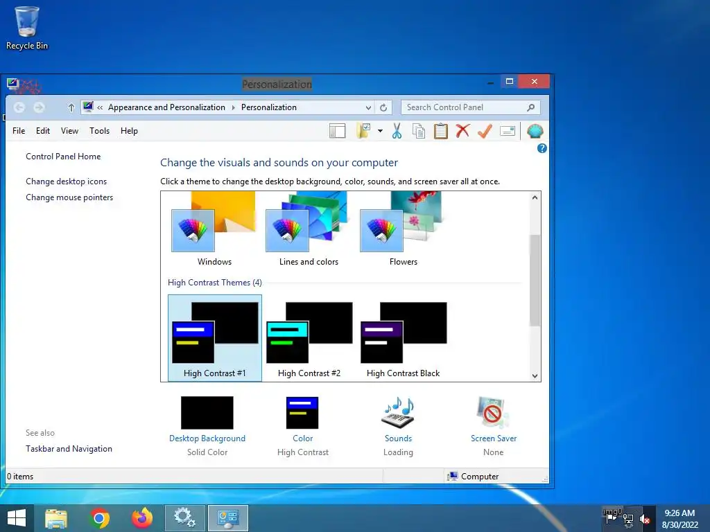Click the muted volume tray icon
This screenshot has width=710, height=532.
click(x=645, y=520)
